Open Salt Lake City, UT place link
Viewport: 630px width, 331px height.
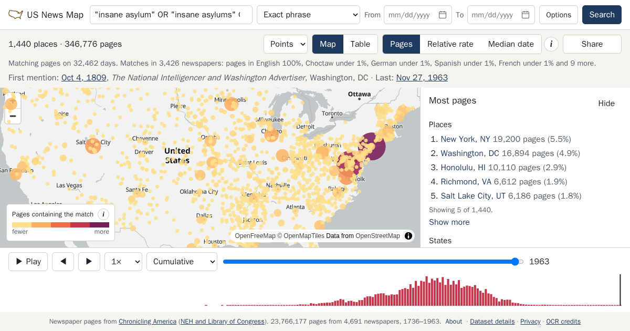click(x=473, y=196)
